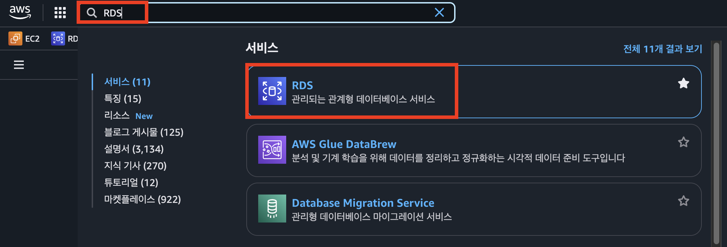Click the RDS service icon in results
This screenshot has height=247, width=727.
272,91
